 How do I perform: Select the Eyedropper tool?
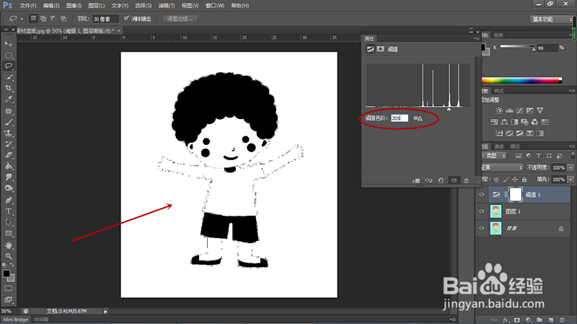tap(9, 99)
